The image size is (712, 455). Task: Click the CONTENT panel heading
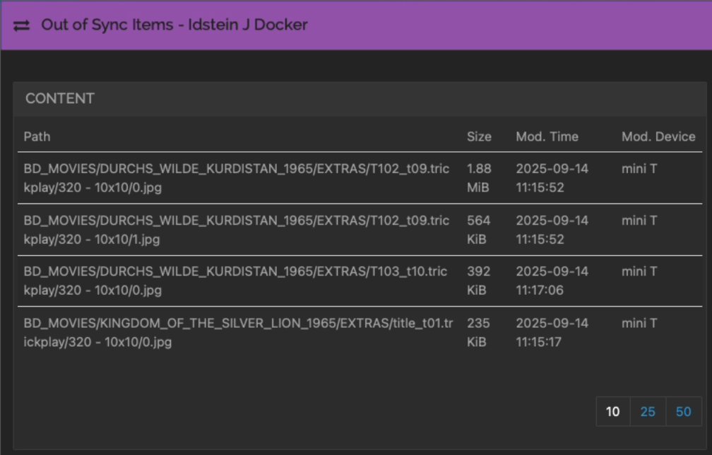click(60, 99)
